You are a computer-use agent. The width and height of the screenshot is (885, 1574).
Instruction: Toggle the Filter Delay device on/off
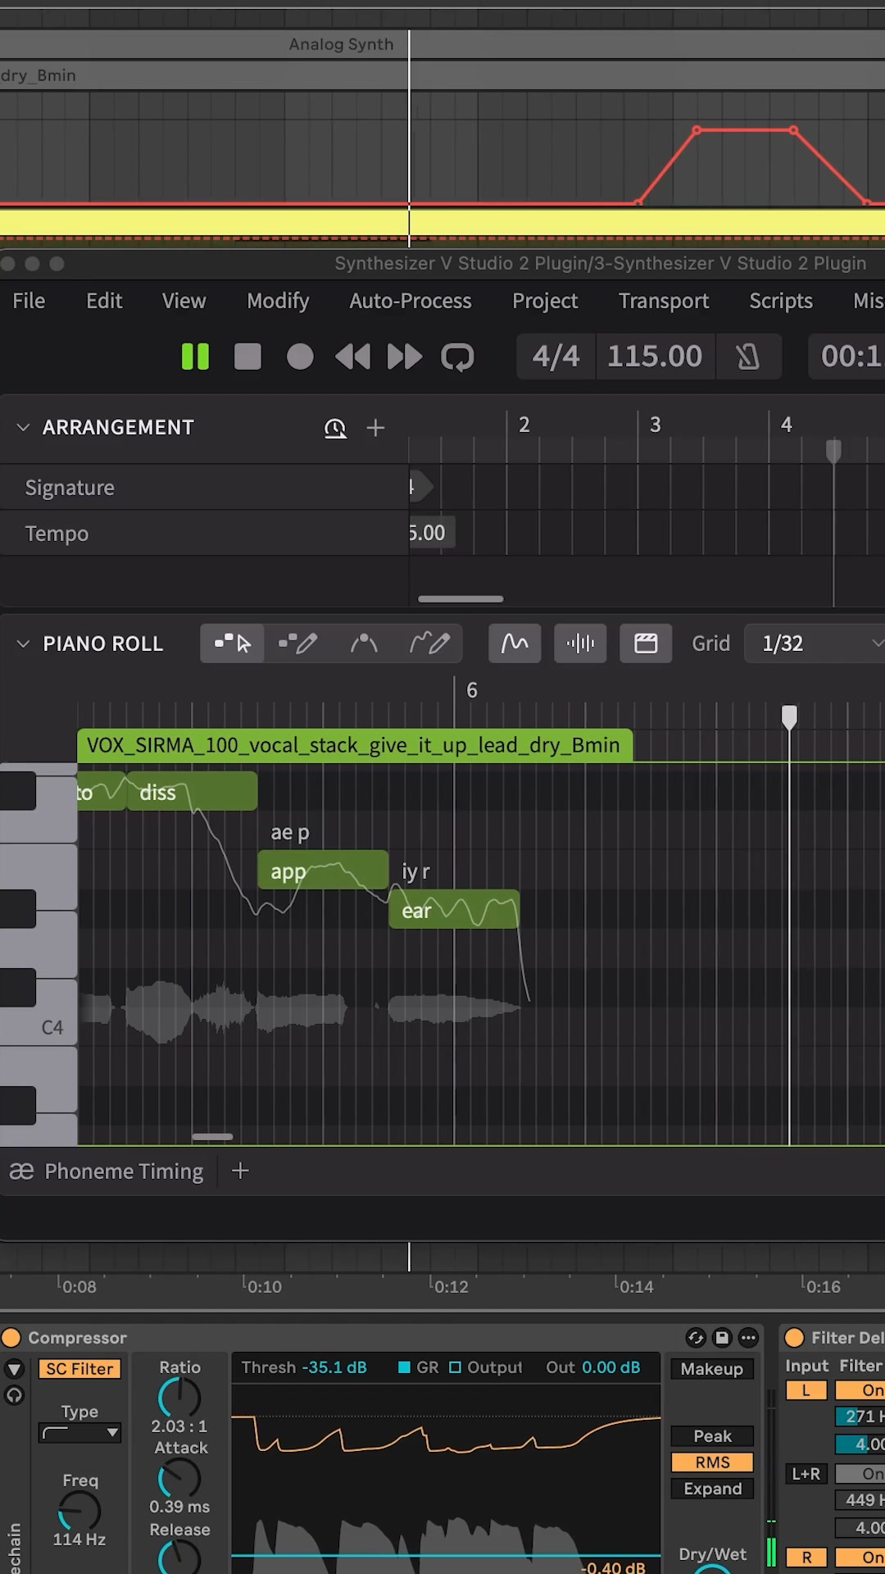(x=794, y=1338)
